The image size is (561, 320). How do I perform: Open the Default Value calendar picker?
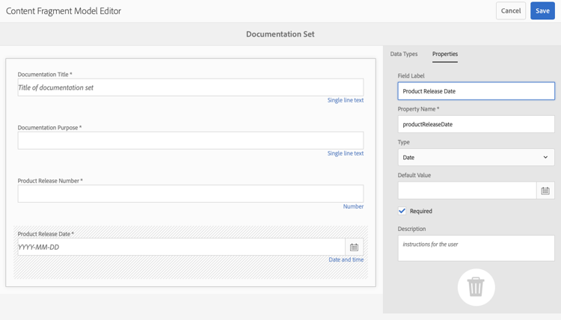tap(545, 191)
